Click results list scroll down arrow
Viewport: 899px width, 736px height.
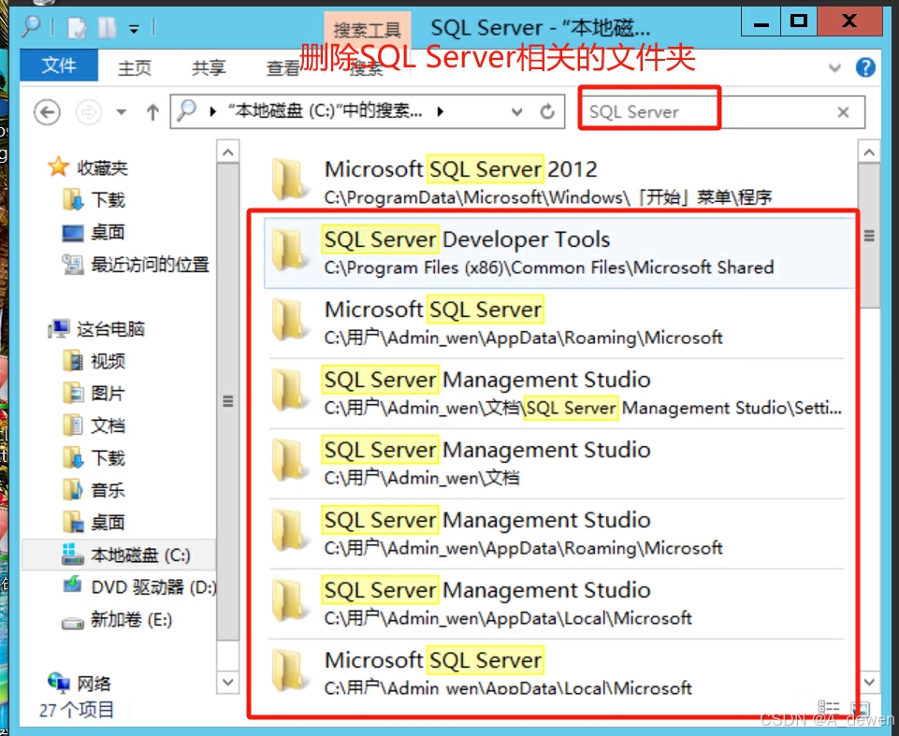pyautogui.click(x=869, y=682)
